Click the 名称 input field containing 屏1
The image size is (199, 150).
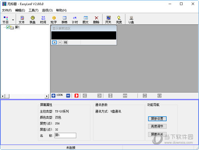tap(65, 135)
